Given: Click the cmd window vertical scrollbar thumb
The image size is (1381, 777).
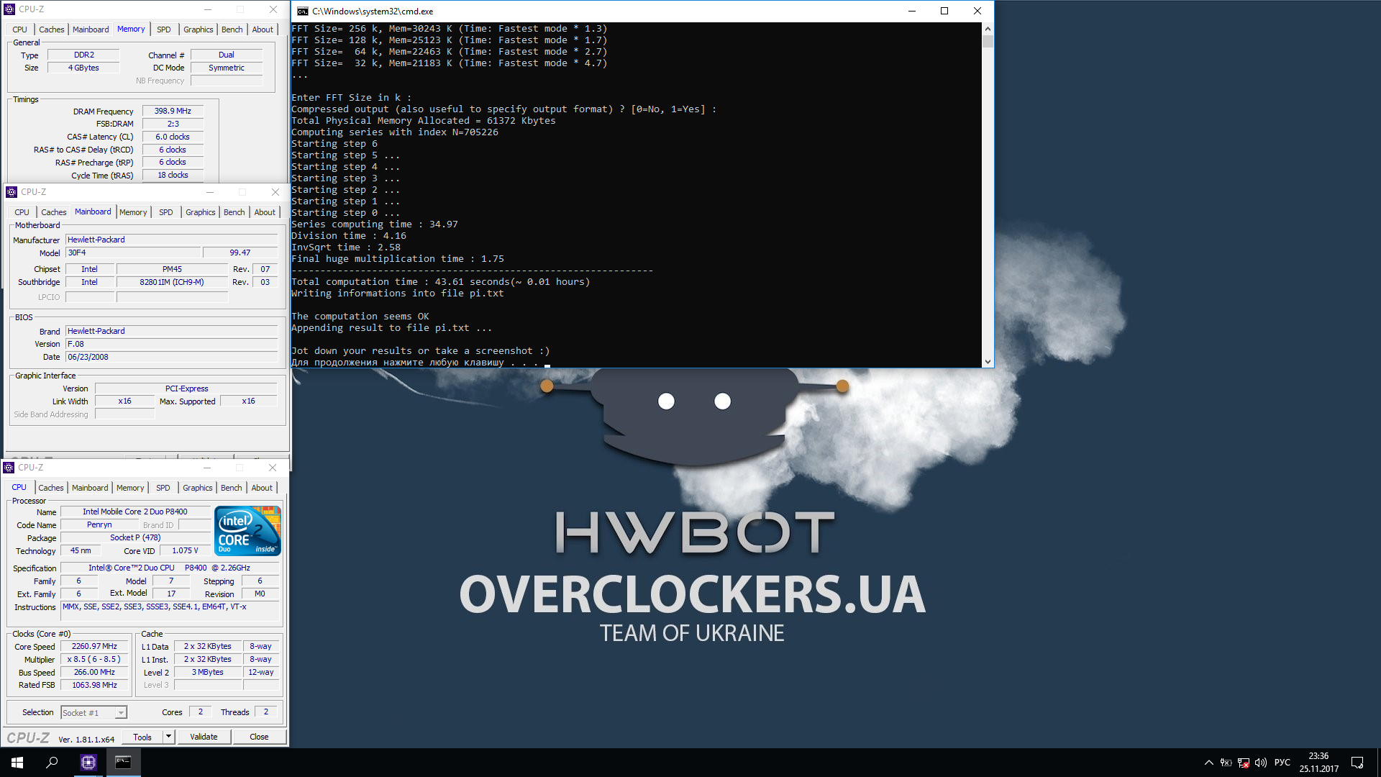Looking at the screenshot, I should click(988, 41).
